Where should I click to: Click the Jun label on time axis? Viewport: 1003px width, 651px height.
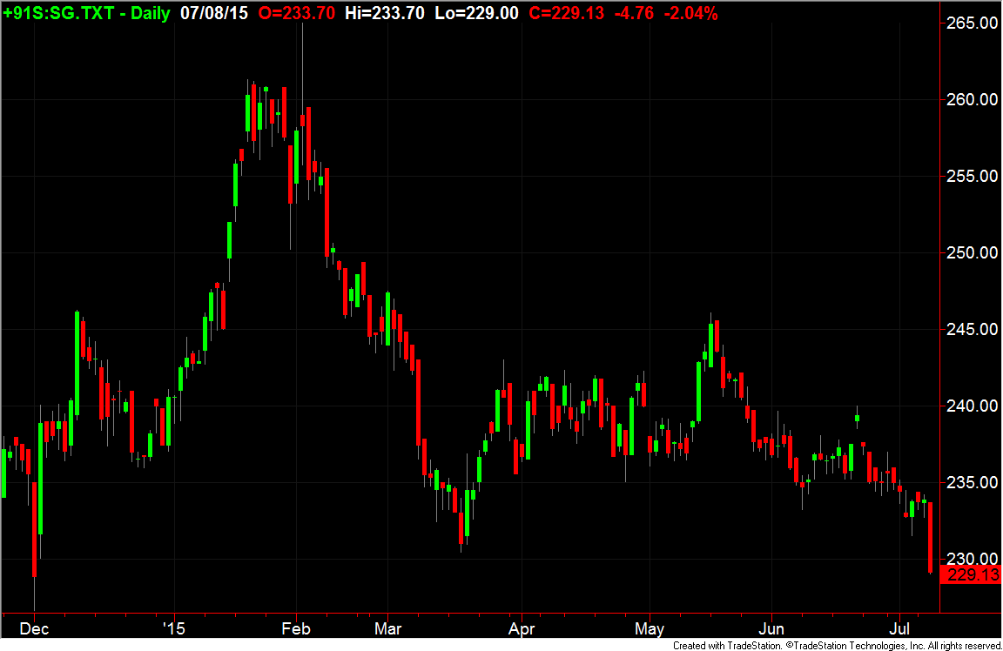[x=771, y=628]
